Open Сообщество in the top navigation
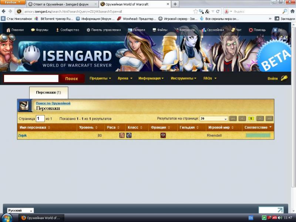The image size is (296, 222). [68, 30]
